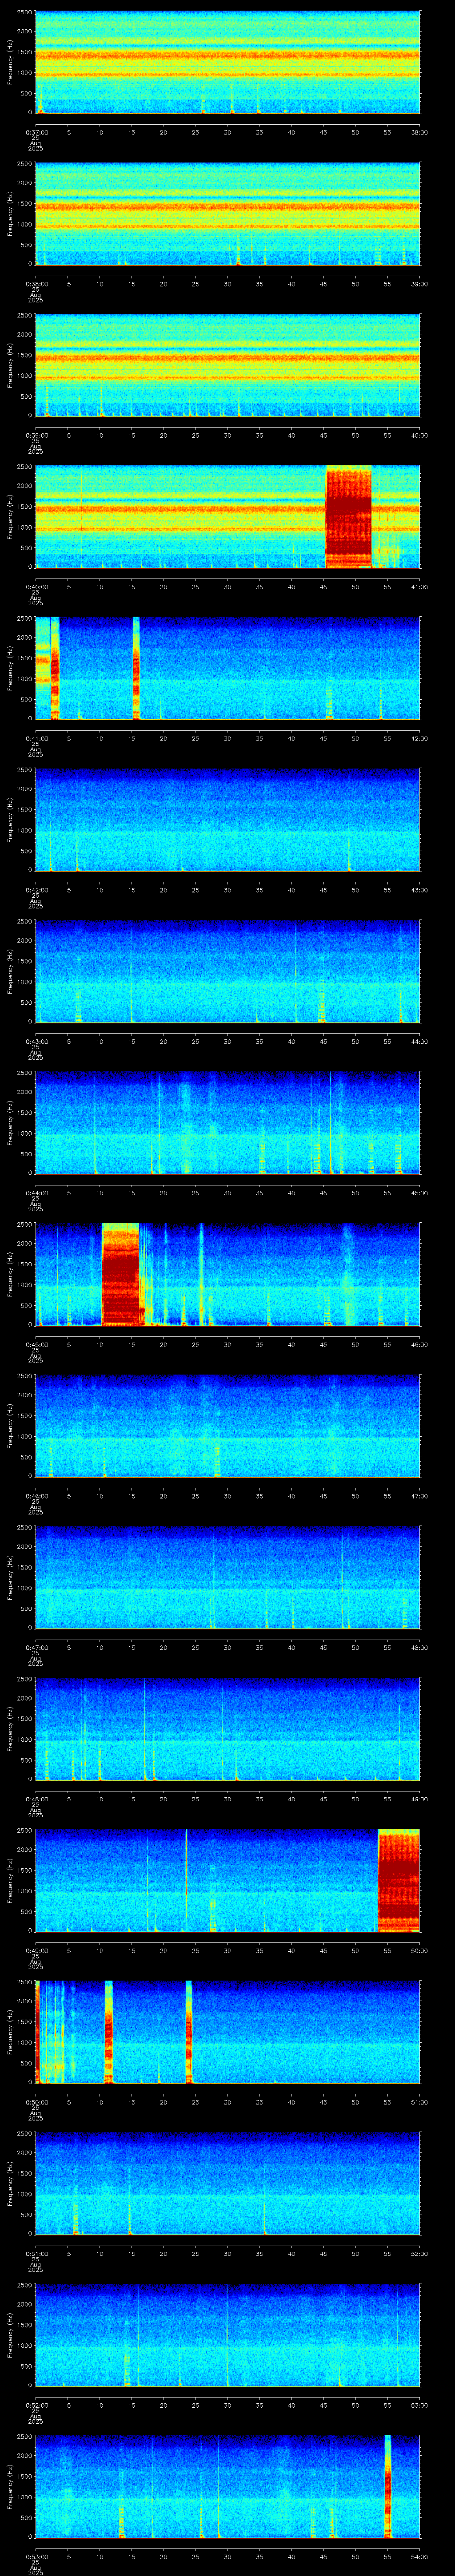Click the 0:37:00 start time label
Screen dimensions: 455x2576
(x=36, y=132)
